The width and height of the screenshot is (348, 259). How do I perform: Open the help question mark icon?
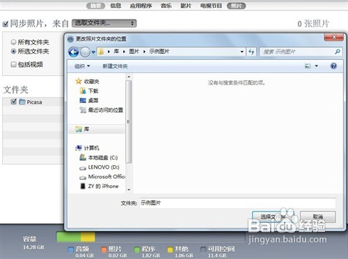pos(333,66)
